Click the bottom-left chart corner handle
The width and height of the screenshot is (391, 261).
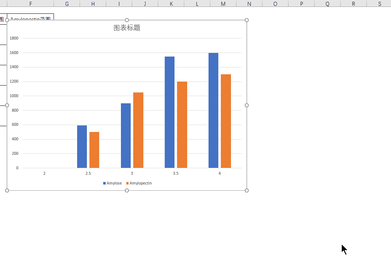[7, 191]
